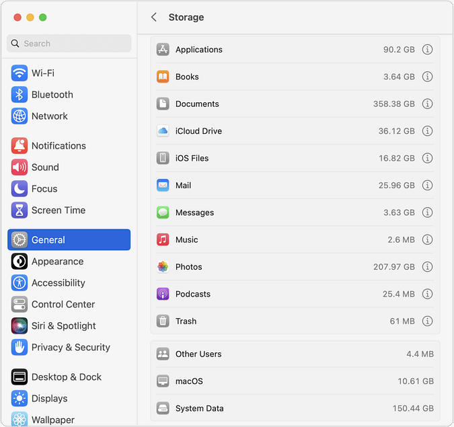This screenshot has height=427, width=454.
Task: Click the iCloud Drive cloud icon
Action: [x=163, y=131]
